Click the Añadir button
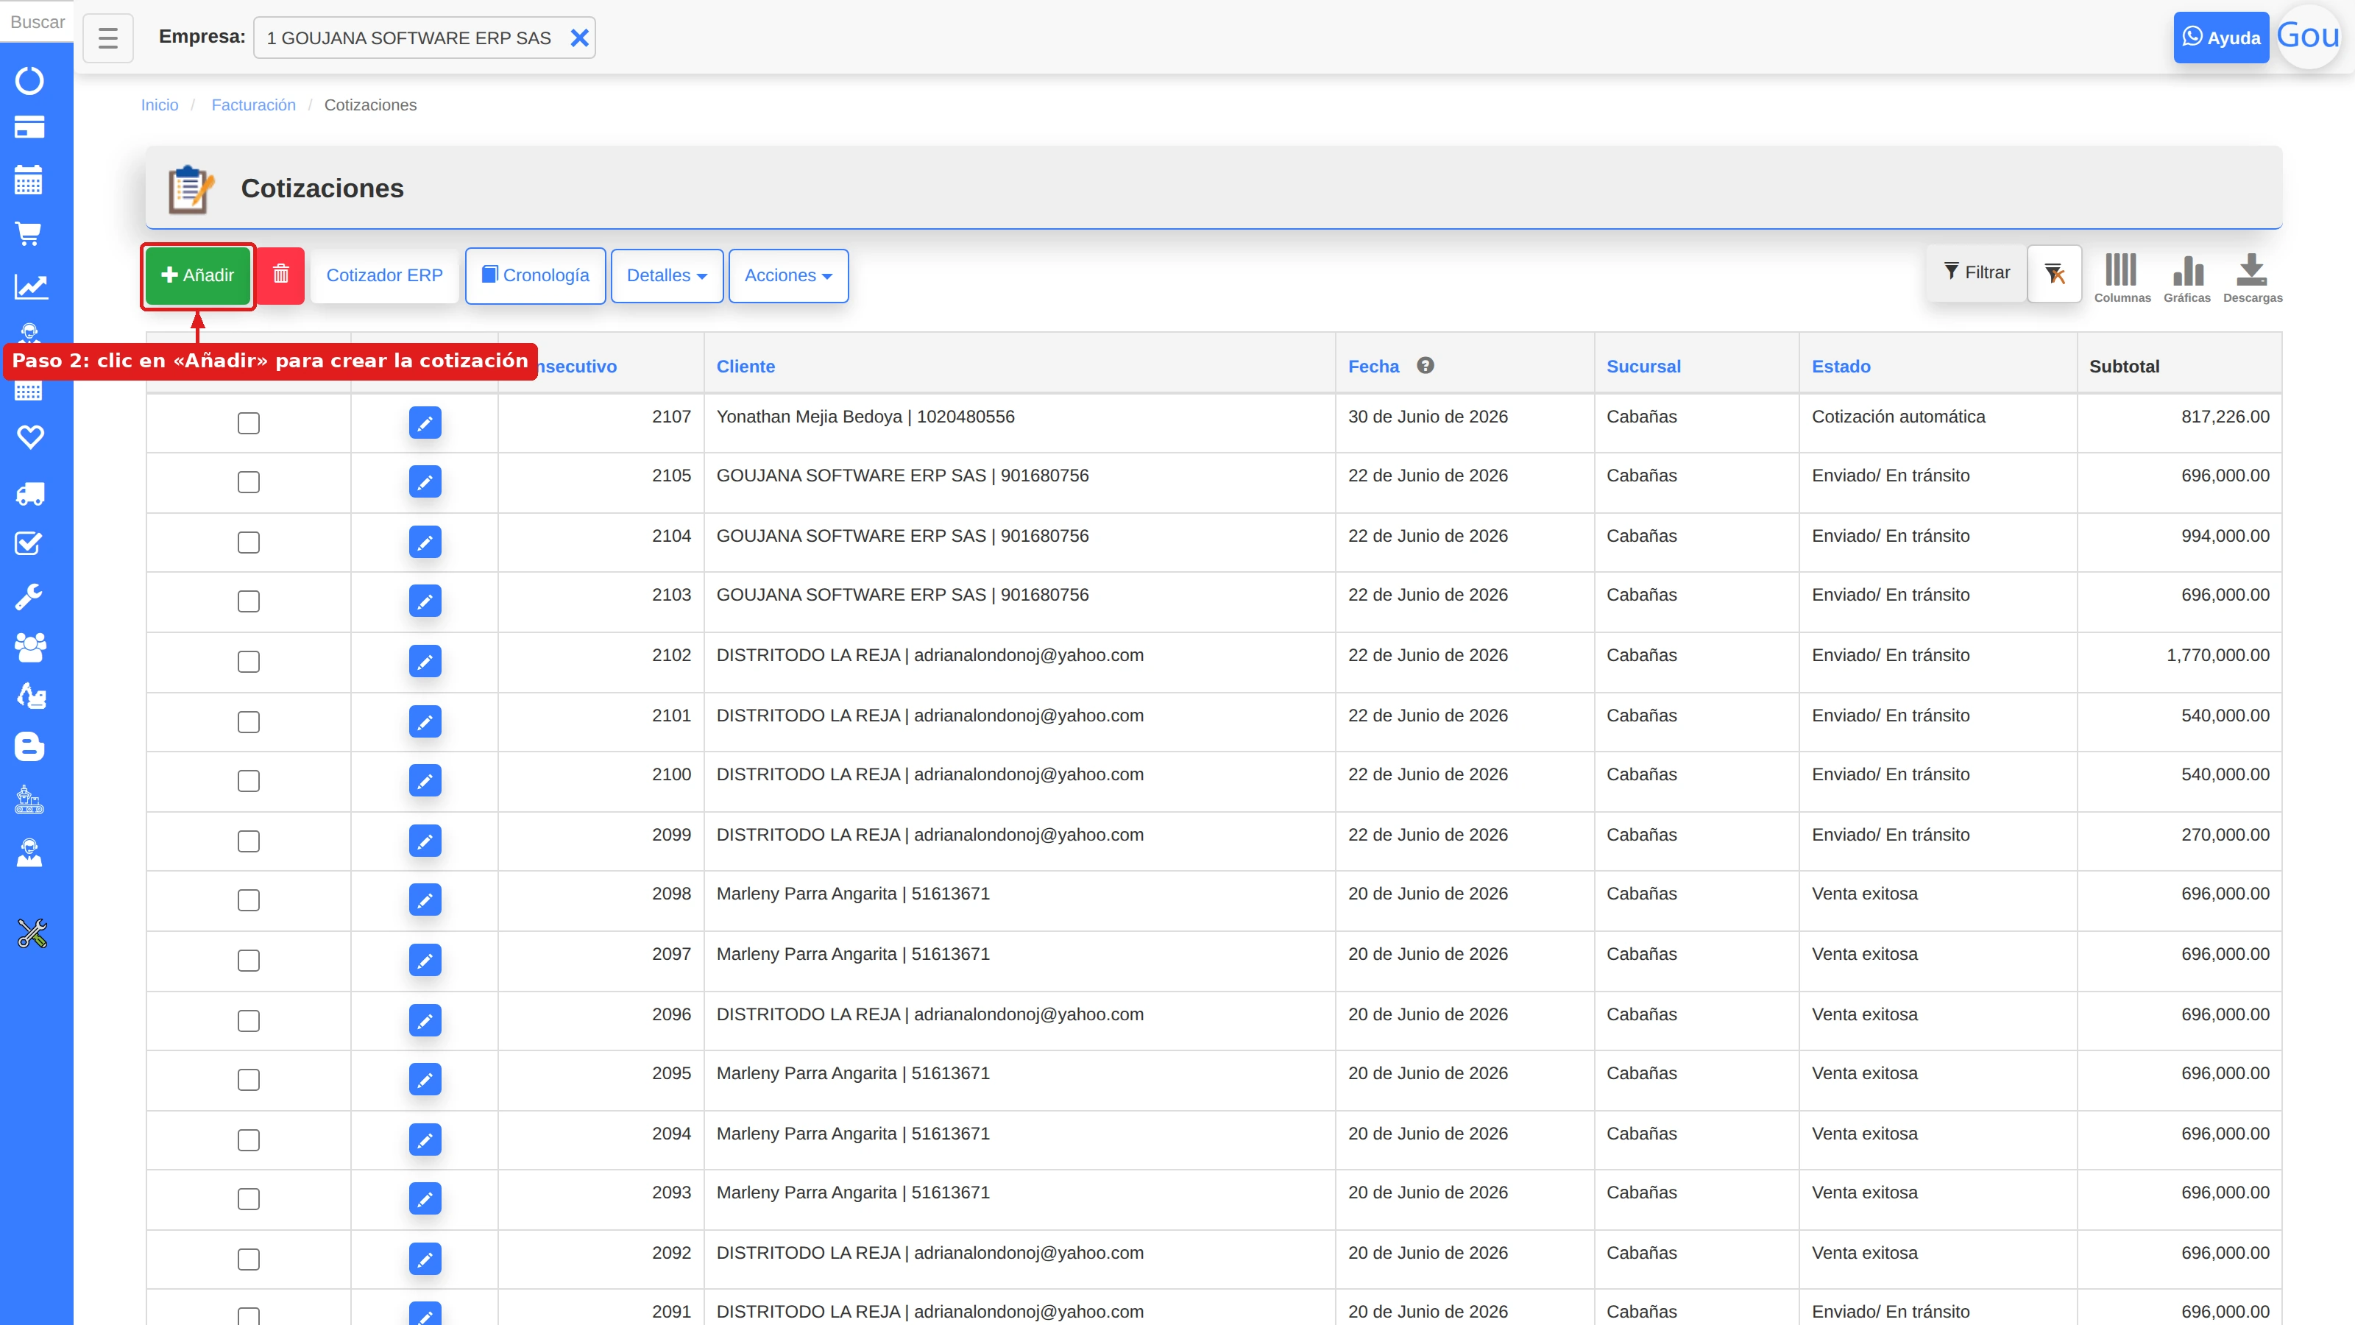 coord(197,275)
